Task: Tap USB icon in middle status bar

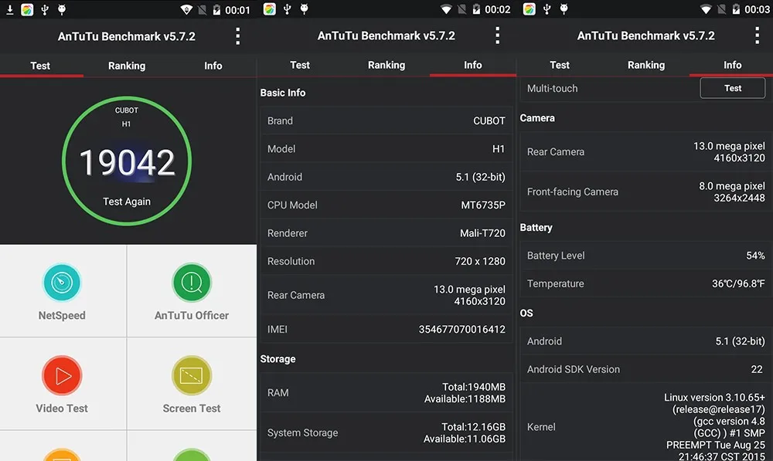Action: point(287,8)
